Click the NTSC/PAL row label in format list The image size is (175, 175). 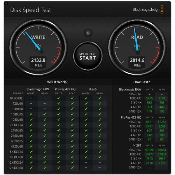[16, 98]
